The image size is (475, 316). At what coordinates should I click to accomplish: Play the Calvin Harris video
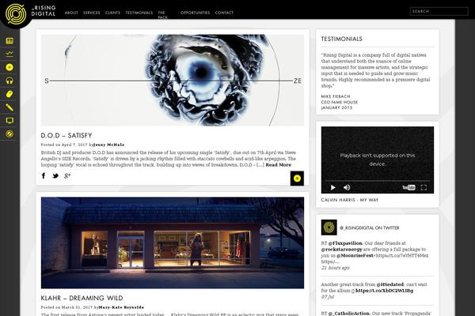point(333,187)
